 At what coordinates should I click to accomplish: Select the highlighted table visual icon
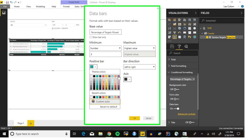175,37
